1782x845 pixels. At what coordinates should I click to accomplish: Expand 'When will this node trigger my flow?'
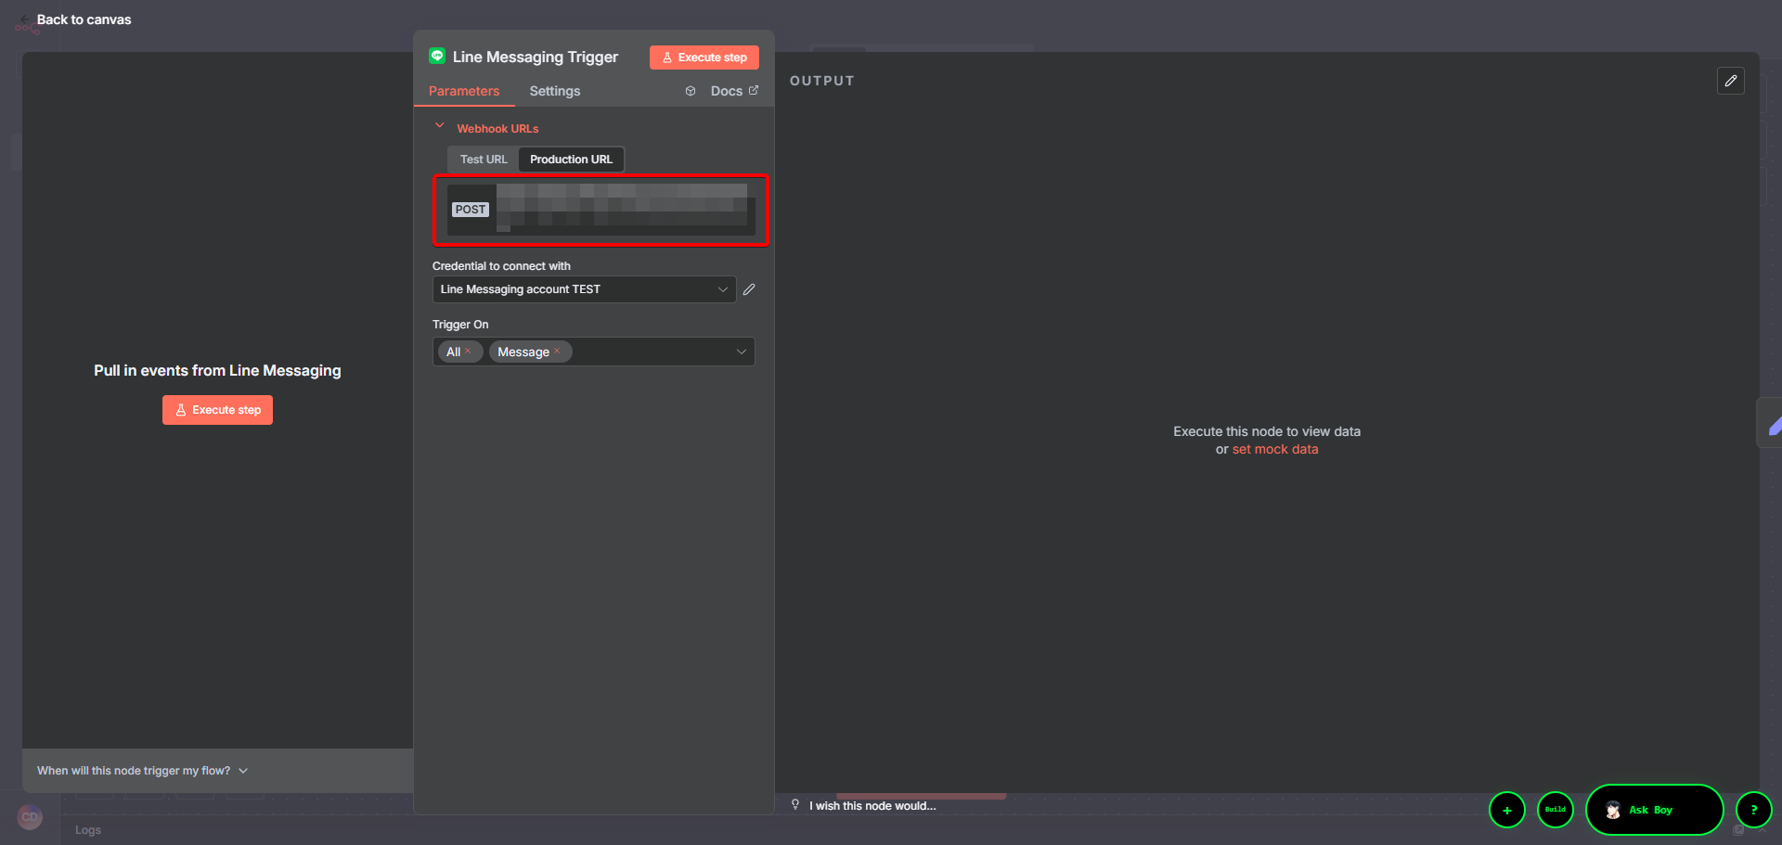(x=142, y=771)
